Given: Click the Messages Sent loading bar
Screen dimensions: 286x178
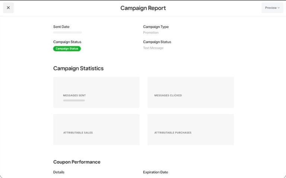Looking at the screenshot, I should (74, 100).
